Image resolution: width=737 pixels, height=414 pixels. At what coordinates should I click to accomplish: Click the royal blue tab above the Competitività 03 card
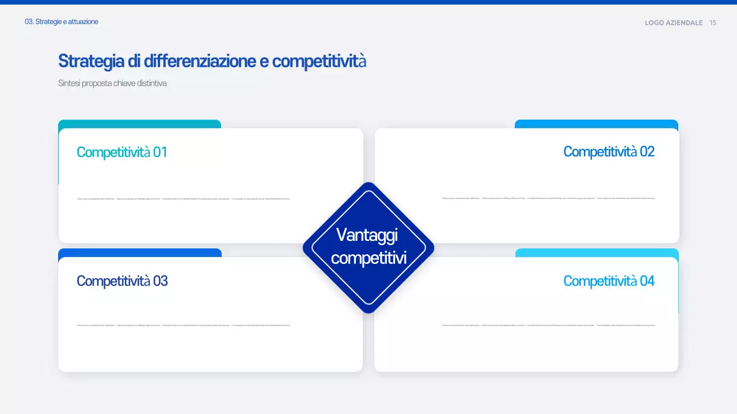point(139,252)
